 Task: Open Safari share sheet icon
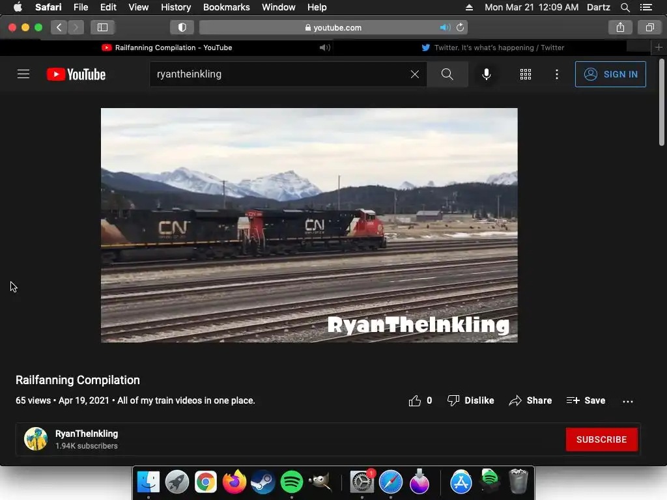pos(620,27)
